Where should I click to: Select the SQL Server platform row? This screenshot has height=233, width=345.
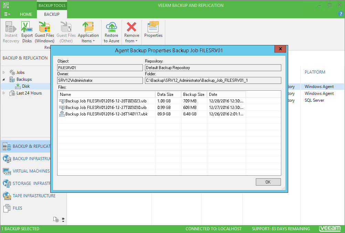(314, 100)
